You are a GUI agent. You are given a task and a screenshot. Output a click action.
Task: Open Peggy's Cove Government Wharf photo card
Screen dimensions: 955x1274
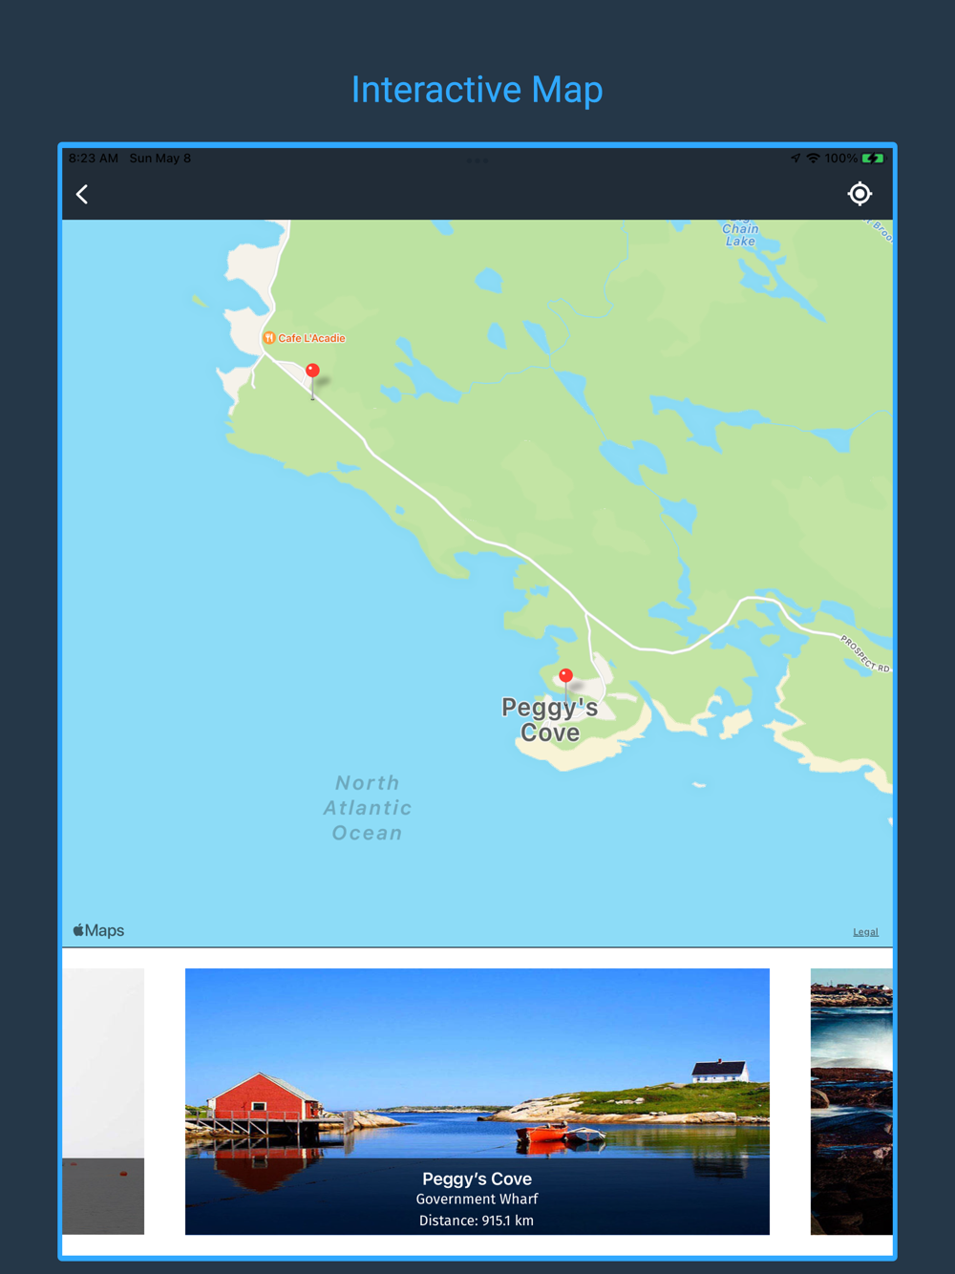[x=477, y=1101]
